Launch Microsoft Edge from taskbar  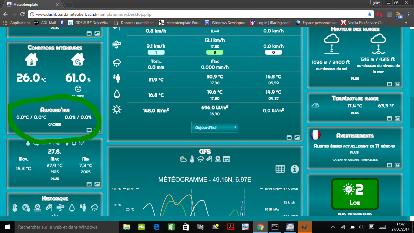[x=156, y=227]
